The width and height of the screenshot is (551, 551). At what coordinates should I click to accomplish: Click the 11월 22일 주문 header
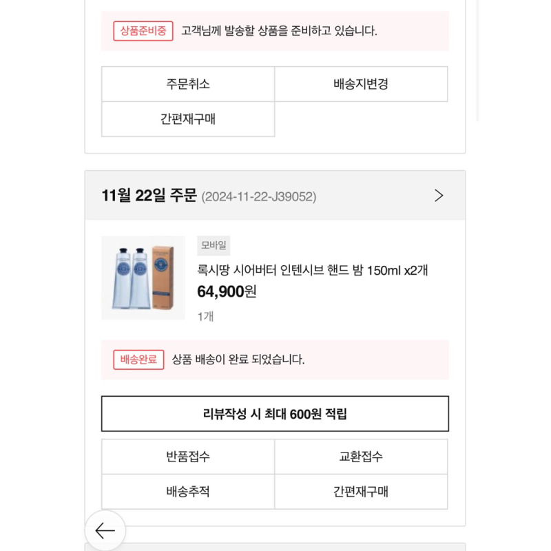click(149, 196)
